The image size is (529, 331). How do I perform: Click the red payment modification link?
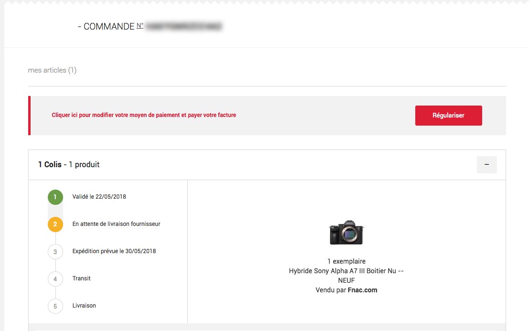[x=144, y=115]
